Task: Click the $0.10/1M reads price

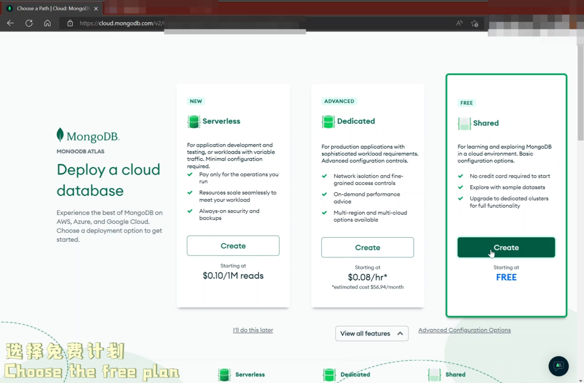Action: 233,276
